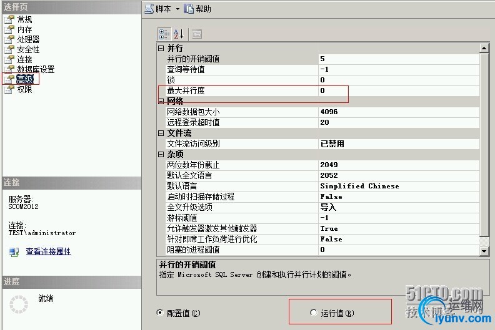Screen dimensions: 495x330
Task: Click the 文件流访问级别 value 已禁用
Action: 399,143
